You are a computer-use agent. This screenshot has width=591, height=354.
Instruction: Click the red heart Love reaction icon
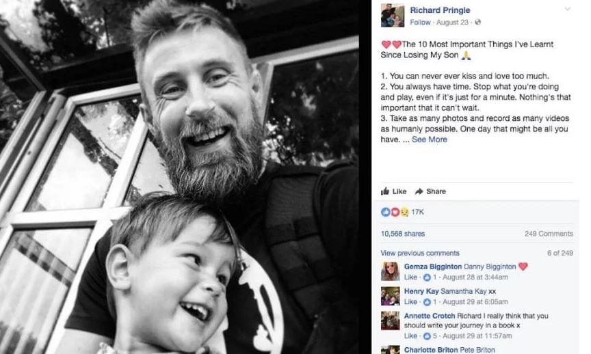pyautogui.click(x=395, y=212)
